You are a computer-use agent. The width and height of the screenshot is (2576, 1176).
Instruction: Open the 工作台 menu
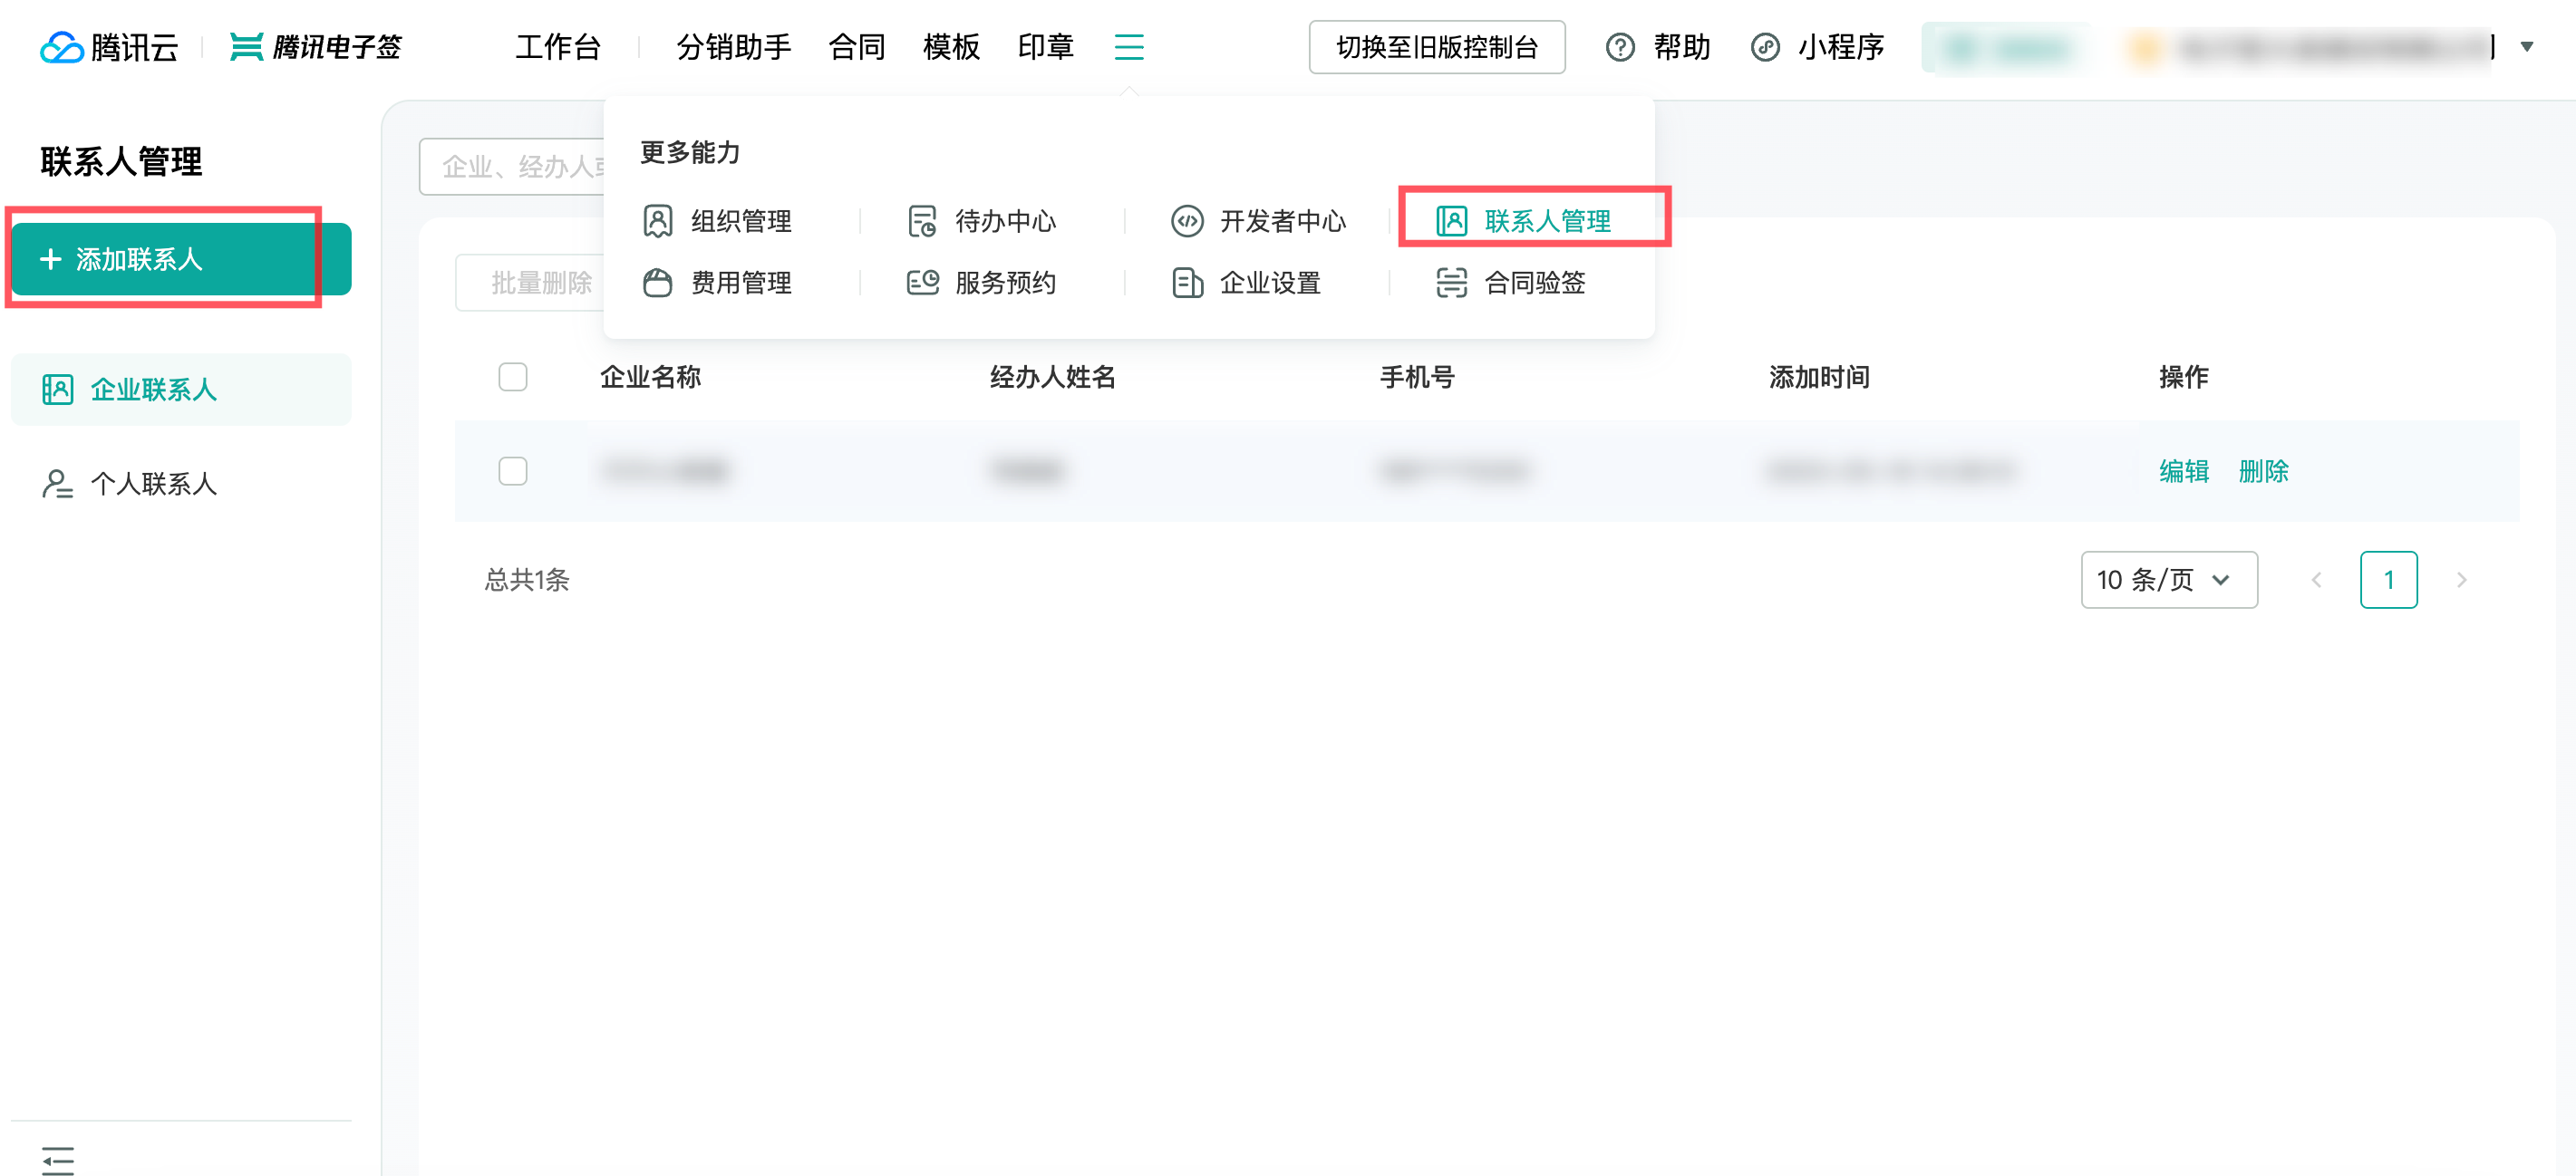click(558, 47)
